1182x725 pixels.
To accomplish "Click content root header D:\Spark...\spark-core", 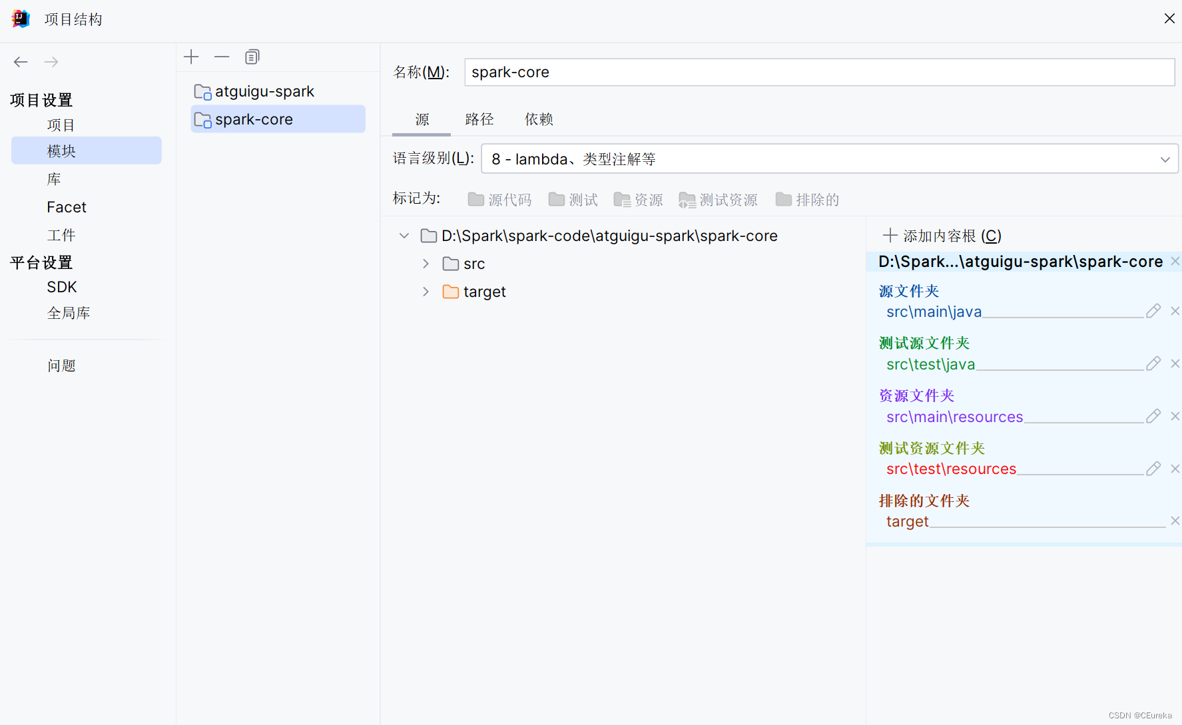I will coord(1020,262).
